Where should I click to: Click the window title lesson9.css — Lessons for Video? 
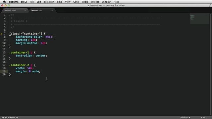click(107, 6)
